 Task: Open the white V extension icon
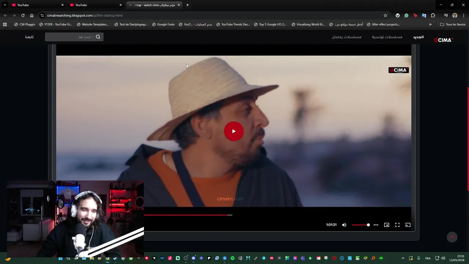point(398,15)
